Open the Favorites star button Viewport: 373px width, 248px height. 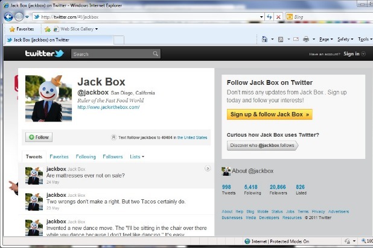pos(21,29)
